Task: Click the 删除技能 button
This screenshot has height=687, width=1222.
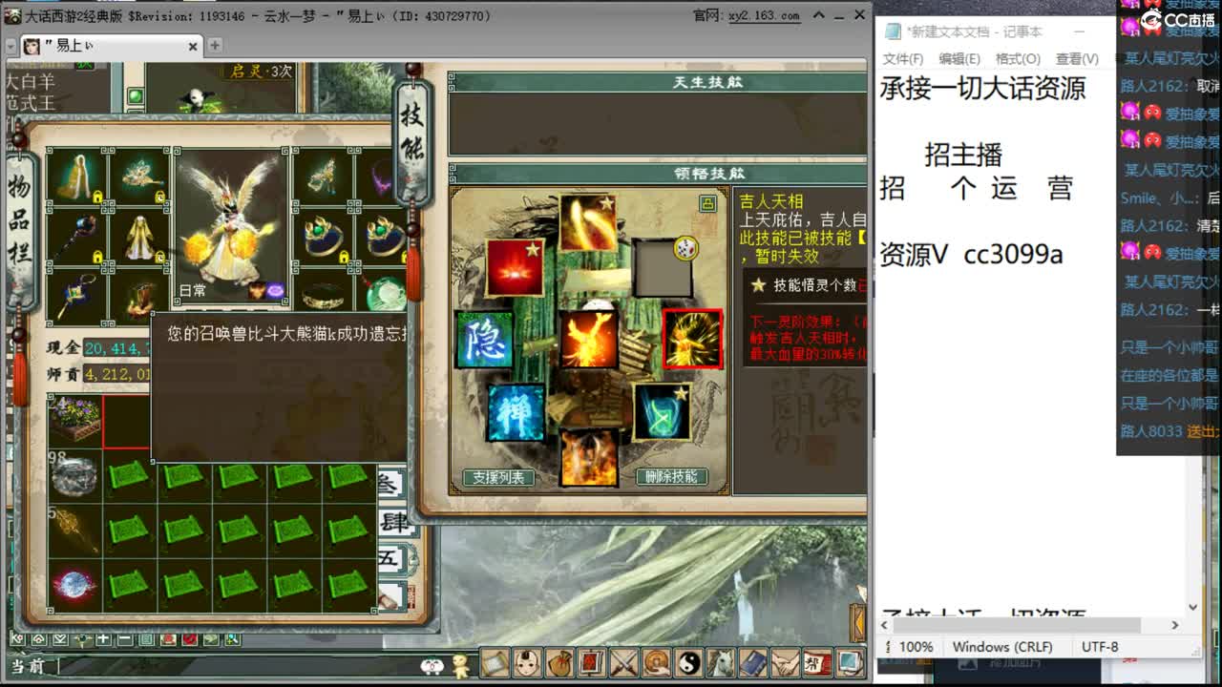Action: click(x=672, y=476)
